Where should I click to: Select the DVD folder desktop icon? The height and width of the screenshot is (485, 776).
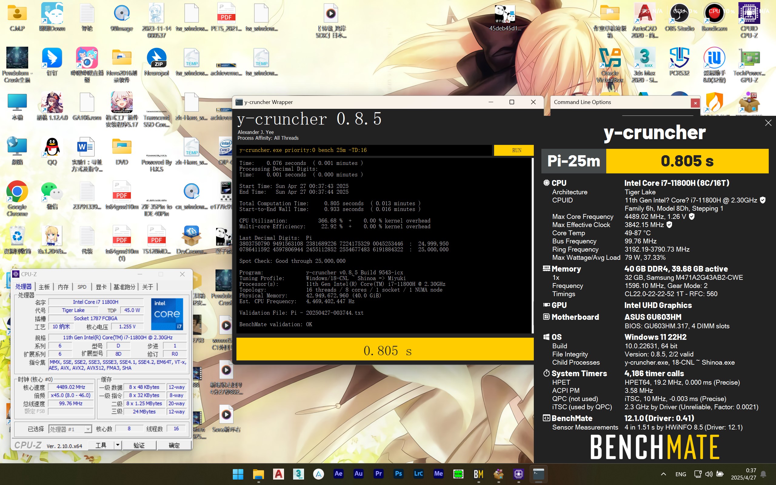coord(122,151)
